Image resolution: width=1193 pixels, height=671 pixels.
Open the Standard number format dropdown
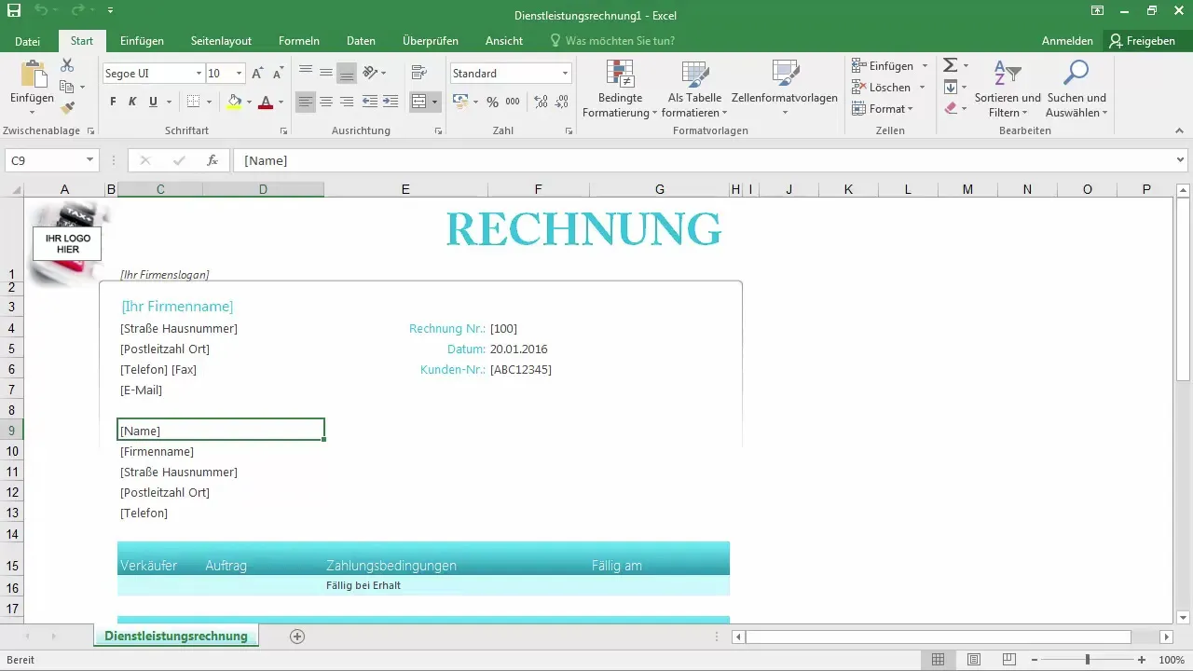tap(566, 73)
